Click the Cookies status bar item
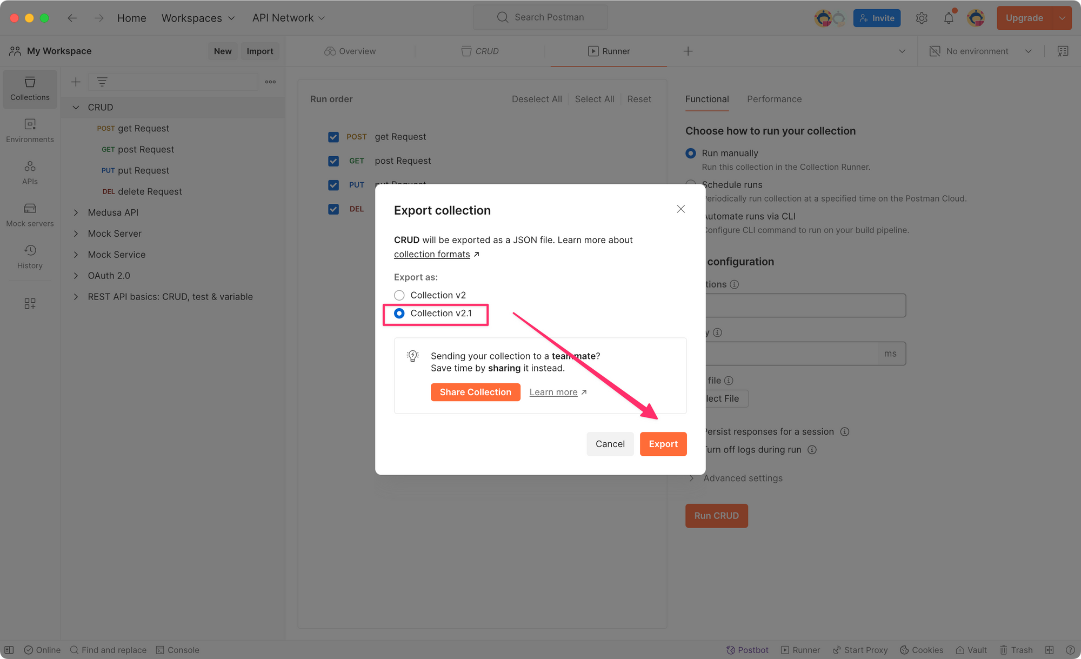 (922, 650)
